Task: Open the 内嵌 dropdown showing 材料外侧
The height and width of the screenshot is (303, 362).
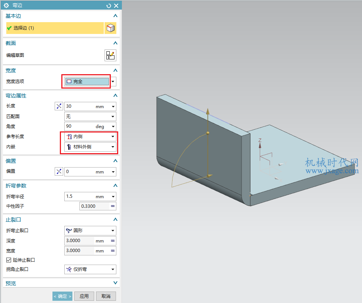Action: click(x=90, y=147)
